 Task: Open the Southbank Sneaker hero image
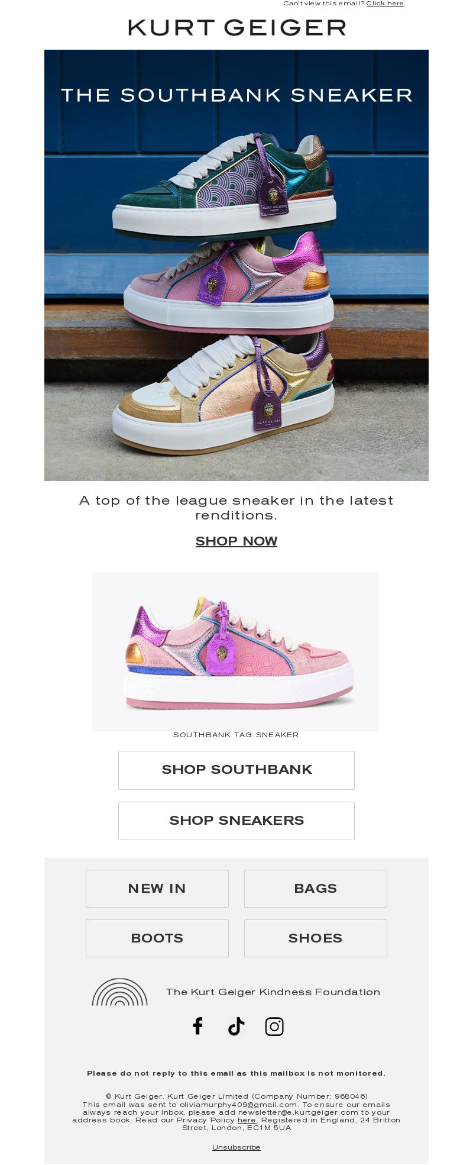click(x=237, y=265)
